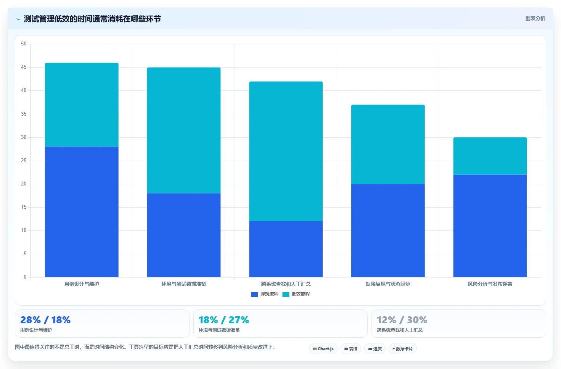
Task: Click the cyan 低效流程 legend color box
Action: pyautogui.click(x=286, y=294)
